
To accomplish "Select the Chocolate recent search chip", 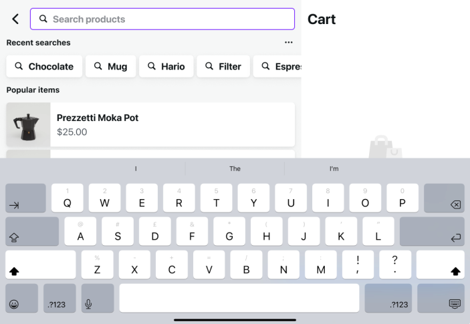I will [x=44, y=66].
